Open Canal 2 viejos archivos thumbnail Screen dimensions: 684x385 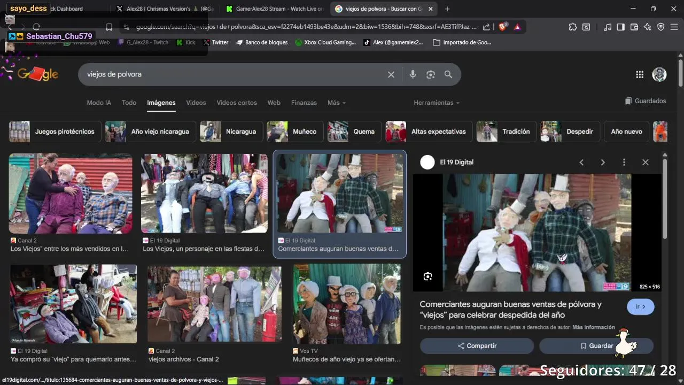coord(215,304)
